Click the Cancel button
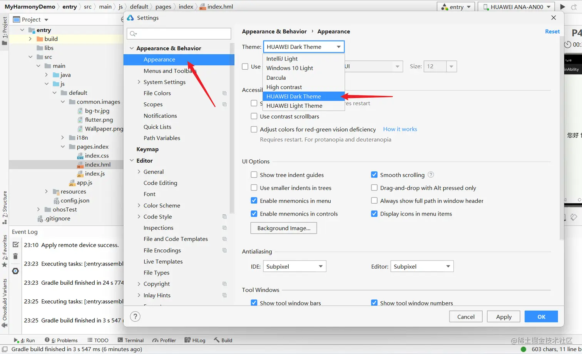Screen dimensions: 582x354 tap(466, 316)
